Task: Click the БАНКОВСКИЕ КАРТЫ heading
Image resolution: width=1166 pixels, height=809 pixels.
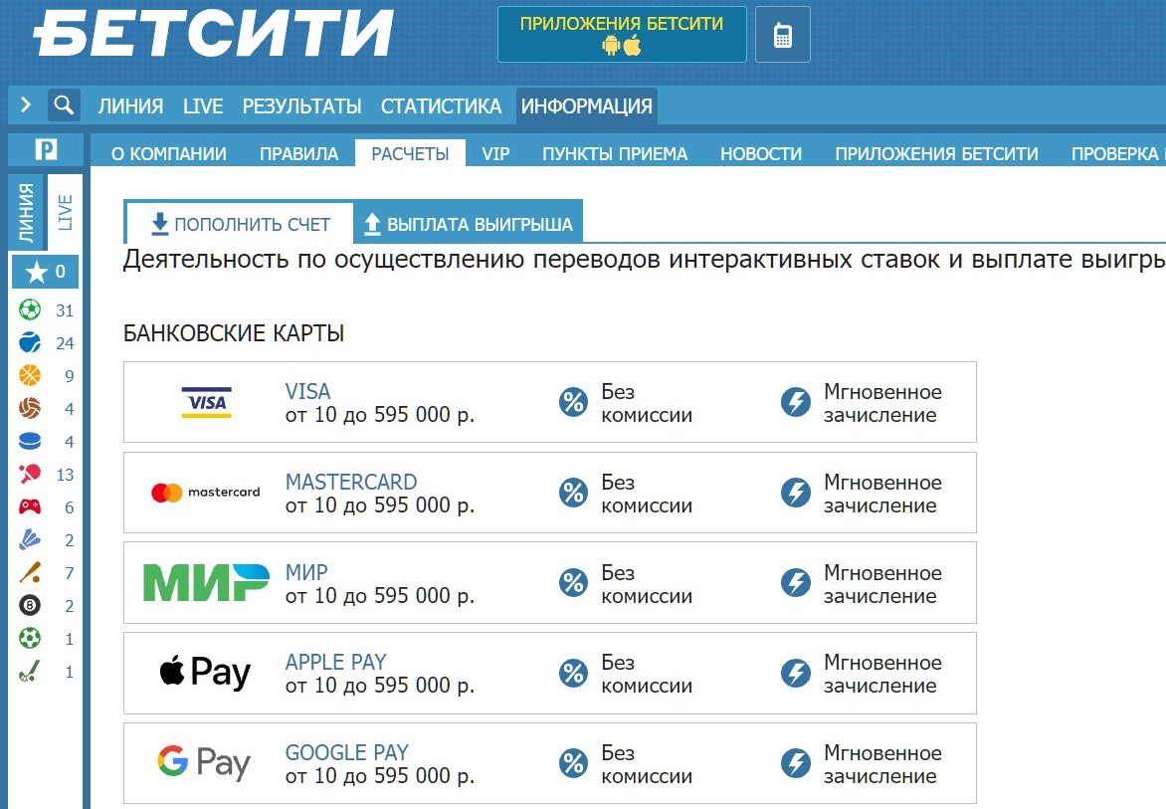Action: click(234, 333)
